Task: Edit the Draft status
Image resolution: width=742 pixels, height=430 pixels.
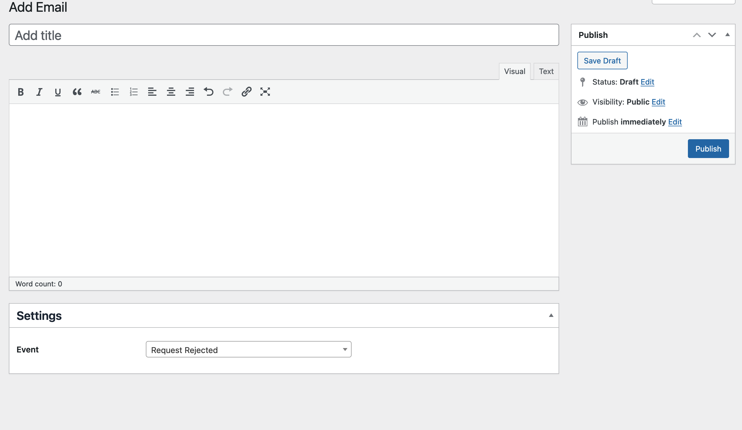Action: click(x=647, y=82)
